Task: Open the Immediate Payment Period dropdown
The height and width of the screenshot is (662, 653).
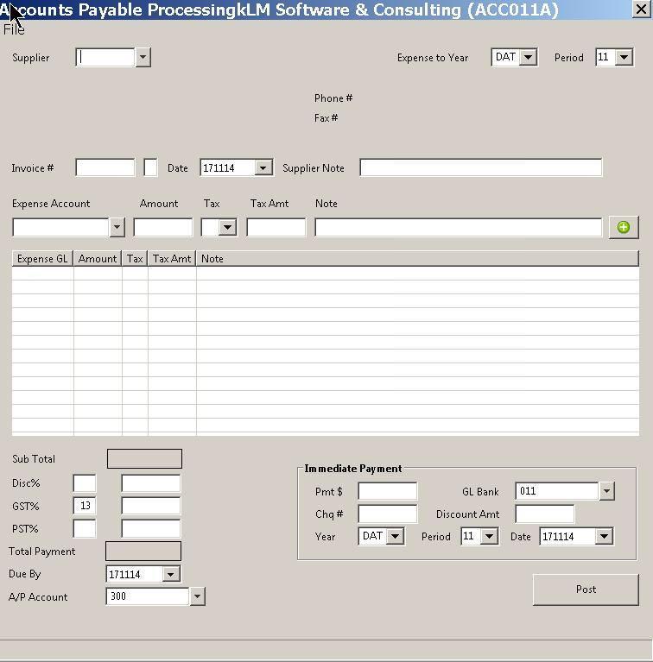Action: pos(489,537)
